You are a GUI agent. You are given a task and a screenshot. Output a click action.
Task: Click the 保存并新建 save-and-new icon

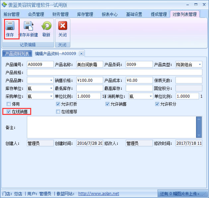pos(29,25)
